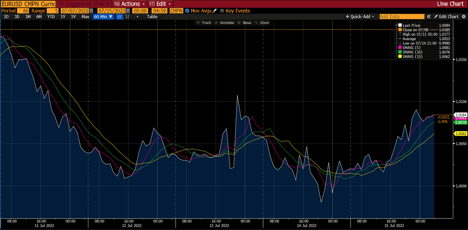468x230 pixels.
Task: Switch to bar chart view icon
Action: click(127, 17)
